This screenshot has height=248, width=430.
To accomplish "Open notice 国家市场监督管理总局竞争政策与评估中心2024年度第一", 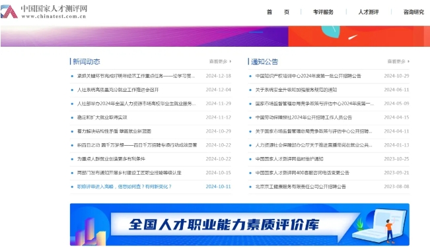I will tap(314, 104).
